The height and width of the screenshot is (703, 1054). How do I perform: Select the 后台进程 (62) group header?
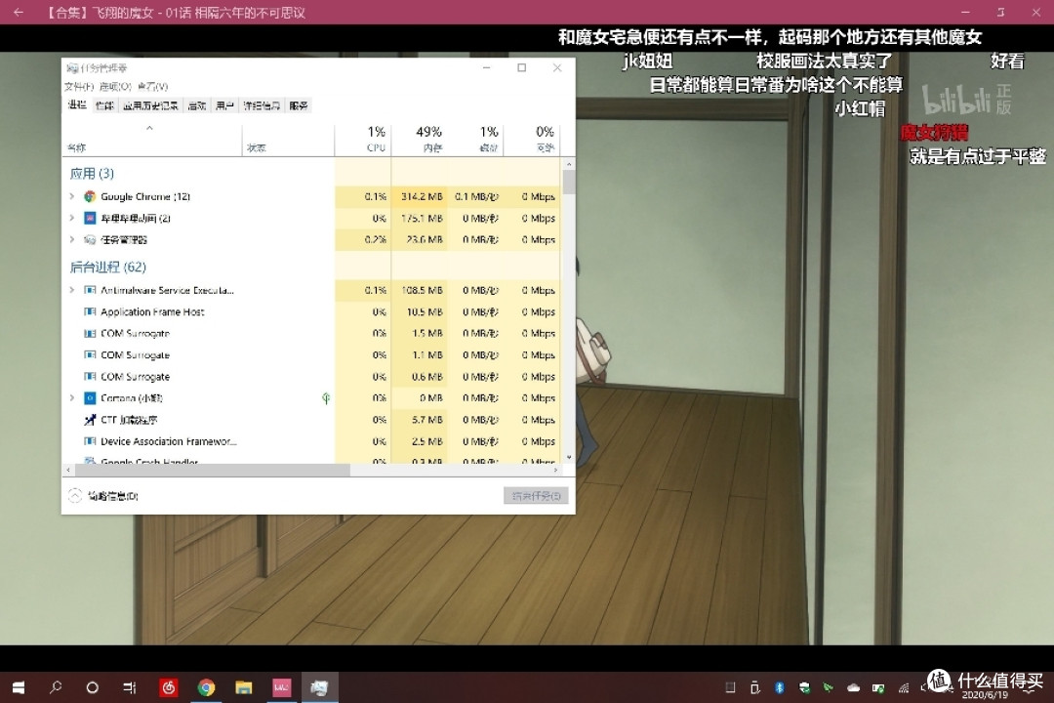pos(108,268)
